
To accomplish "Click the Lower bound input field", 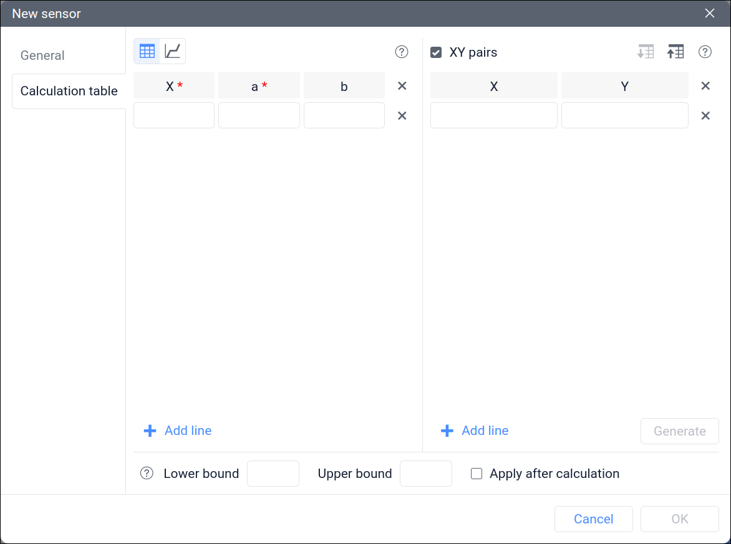I will [x=273, y=474].
